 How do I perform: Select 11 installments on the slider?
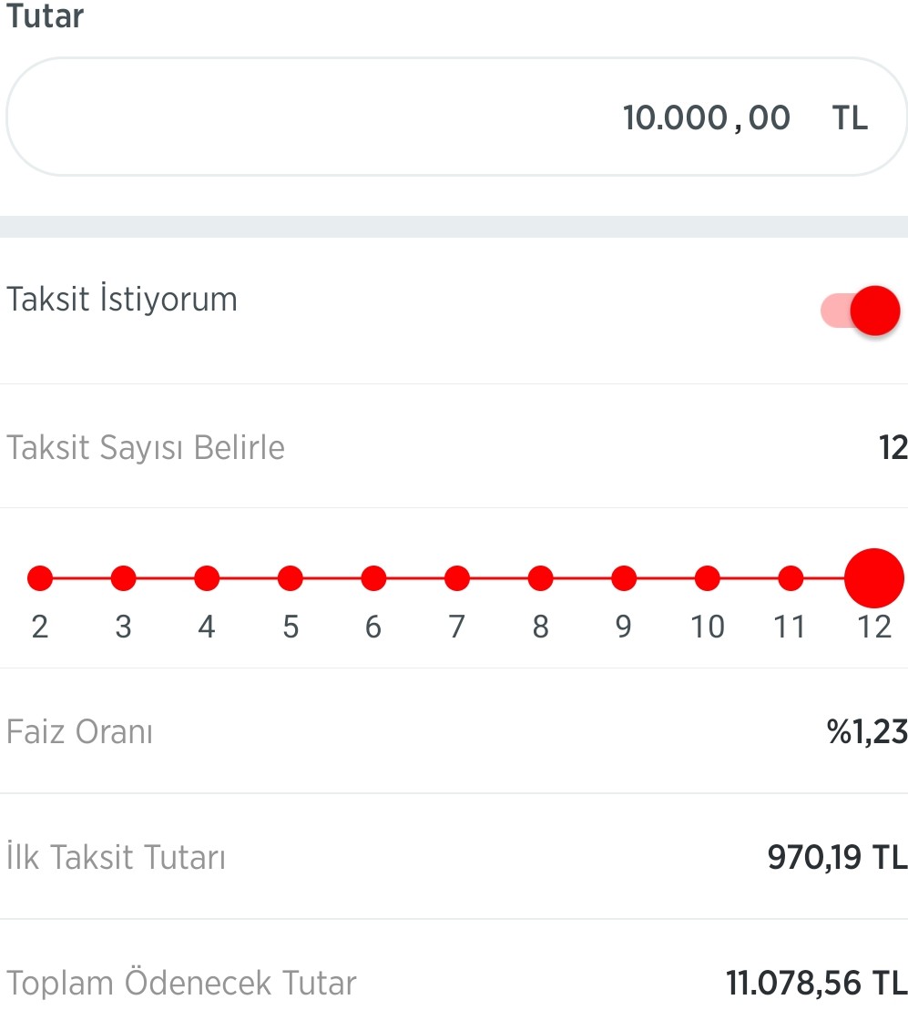click(791, 578)
